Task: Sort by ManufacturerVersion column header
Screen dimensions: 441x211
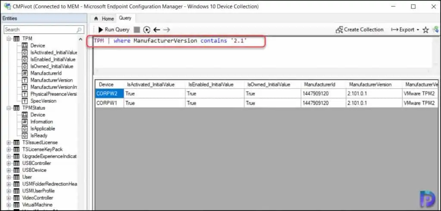Action: [374, 85]
